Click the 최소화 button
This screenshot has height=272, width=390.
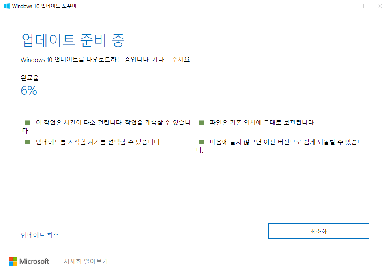click(318, 231)
